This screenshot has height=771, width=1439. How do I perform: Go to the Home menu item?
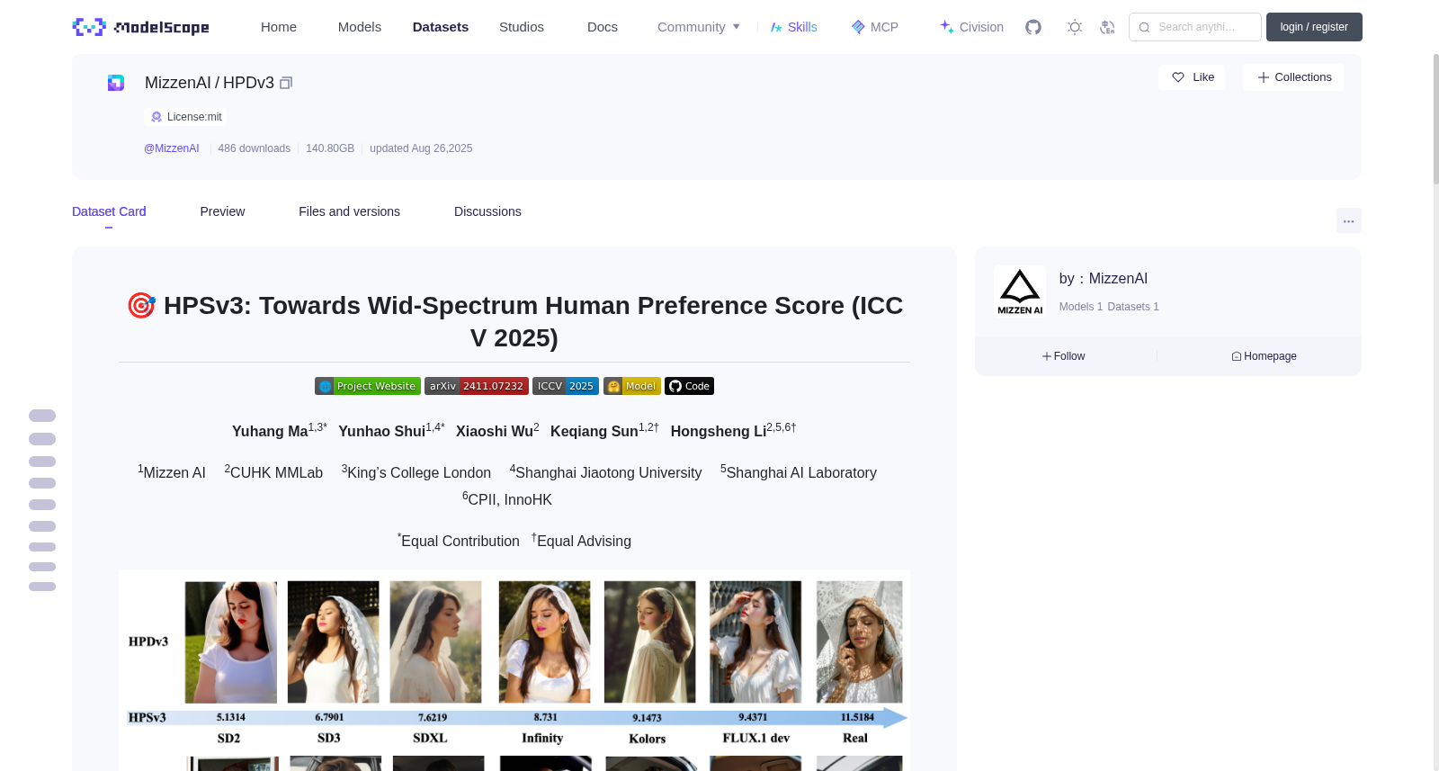[279, 27]
